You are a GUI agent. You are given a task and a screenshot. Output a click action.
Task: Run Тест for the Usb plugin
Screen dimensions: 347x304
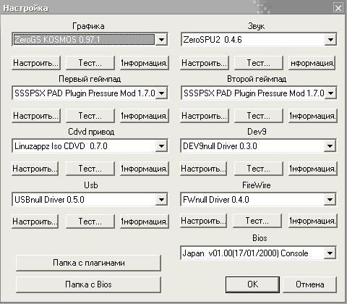pos(90,221)
